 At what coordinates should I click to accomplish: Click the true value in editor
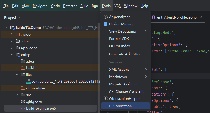tap(174, 107)
